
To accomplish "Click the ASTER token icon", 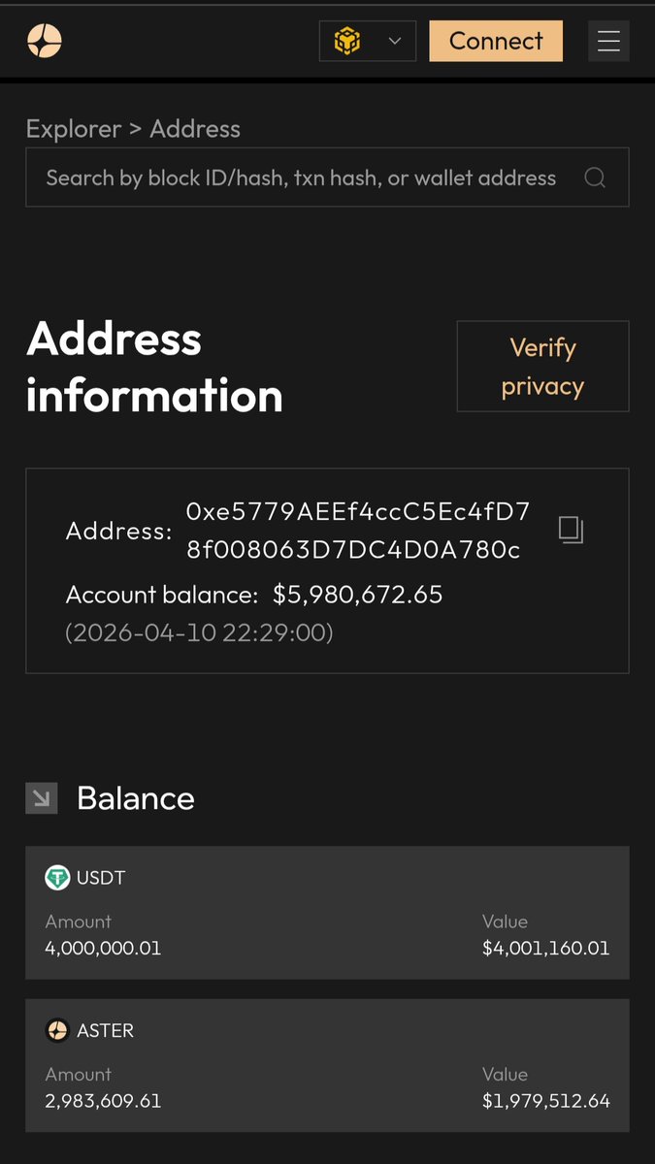I will (x=57, y=1030).
